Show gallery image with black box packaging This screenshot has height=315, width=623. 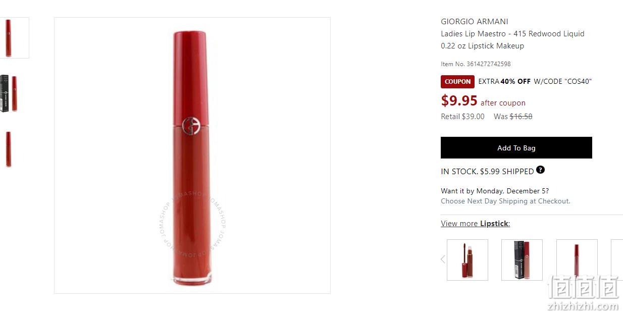(9, 93)
